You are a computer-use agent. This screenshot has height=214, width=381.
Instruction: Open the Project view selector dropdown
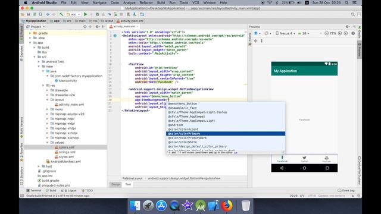pos(36,27)
